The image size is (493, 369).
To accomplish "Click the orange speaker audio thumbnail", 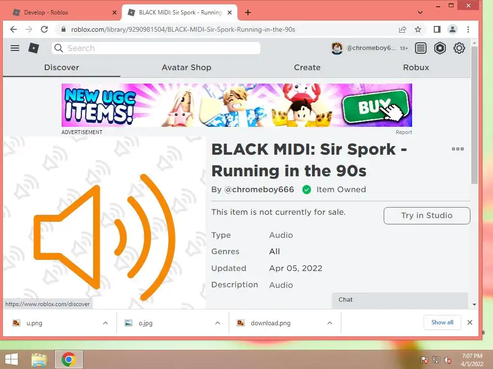I will [x=104, y=237].
